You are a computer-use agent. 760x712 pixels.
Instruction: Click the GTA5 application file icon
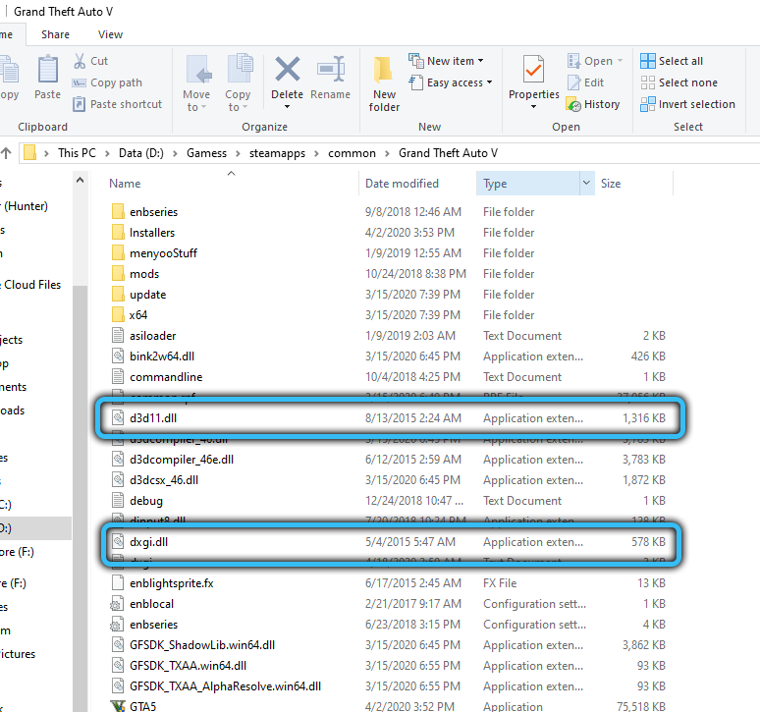click(117, 705)
